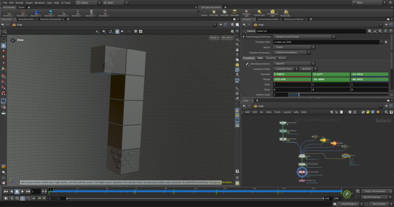Open the node info icon in parameter pane
This screenshot has height=207, width=394.
coord(385,31)
